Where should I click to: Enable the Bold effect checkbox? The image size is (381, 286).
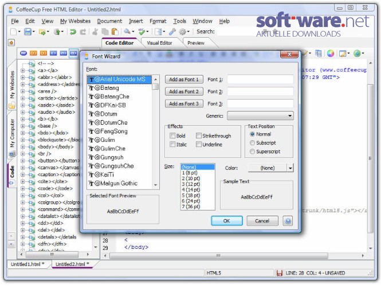(x=172, y=136)
